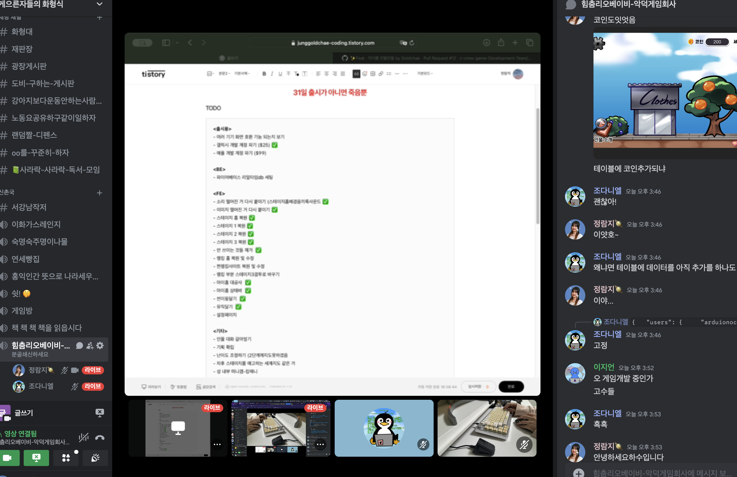Image resolution: width=737 pixels, height=477 pixels.
Task: Toggle the camera button in voice controls
Action: [x=8, y=458]
